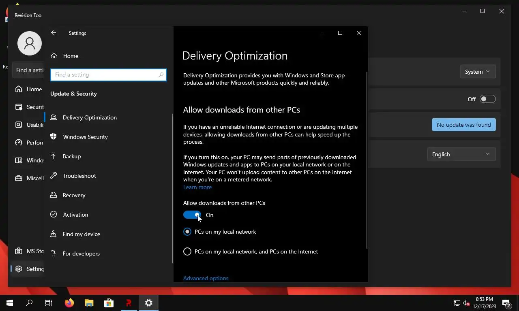Viewport: 519px width, 311px height.
Task: Open the Recovery settings page
Action: point(108,195)
